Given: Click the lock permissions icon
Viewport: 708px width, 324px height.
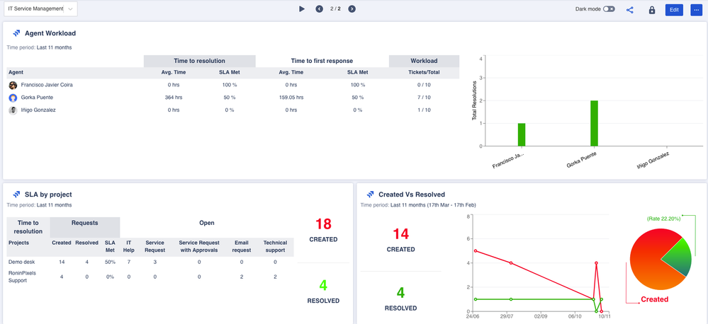Looking at the screenshot, I should click(x=651, y=9).
